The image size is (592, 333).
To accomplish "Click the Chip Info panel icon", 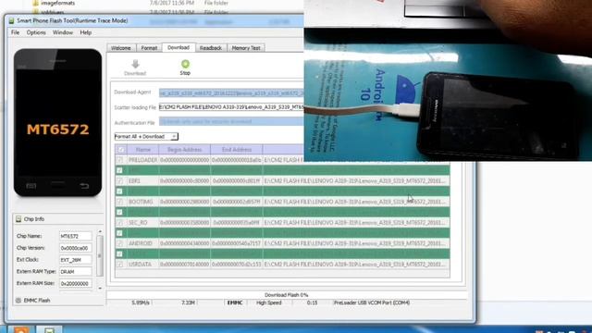I will point(18,219).
